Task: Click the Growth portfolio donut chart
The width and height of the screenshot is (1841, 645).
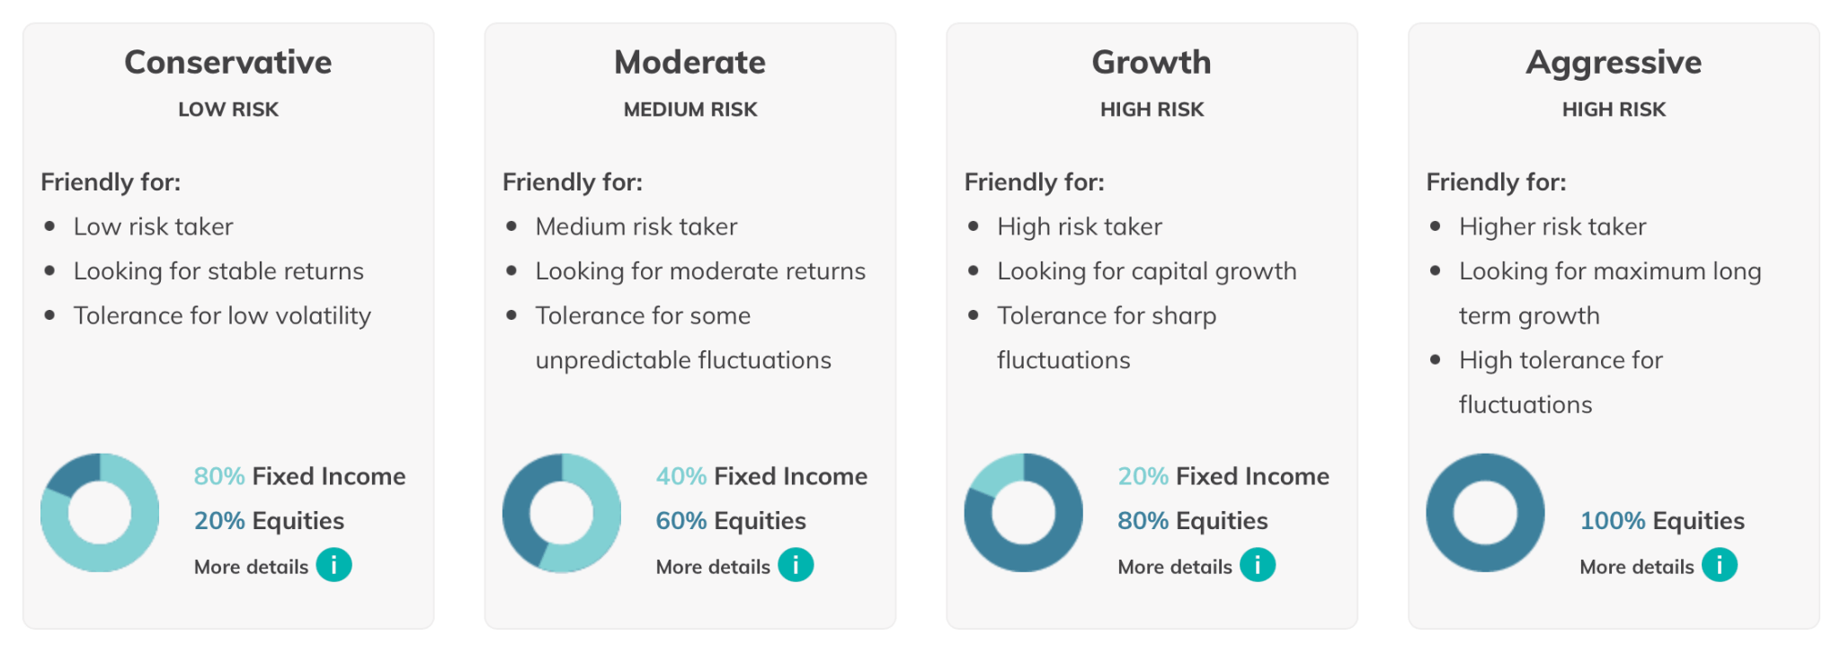Action: click(1024, 513)
